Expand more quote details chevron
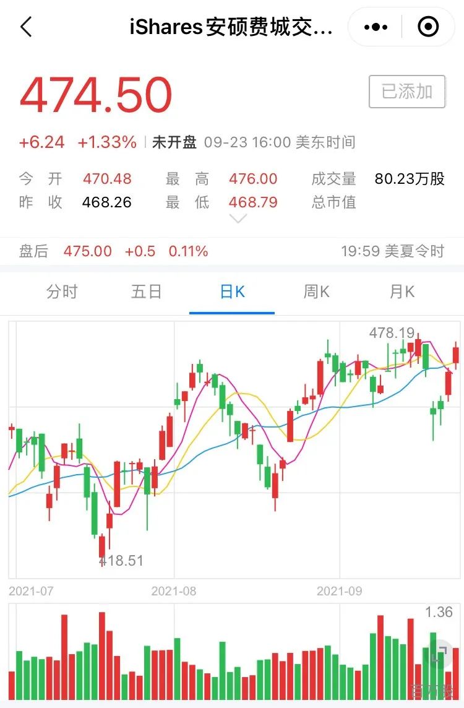The width and height of the screenshot is (464, 708). pos(238,219)
